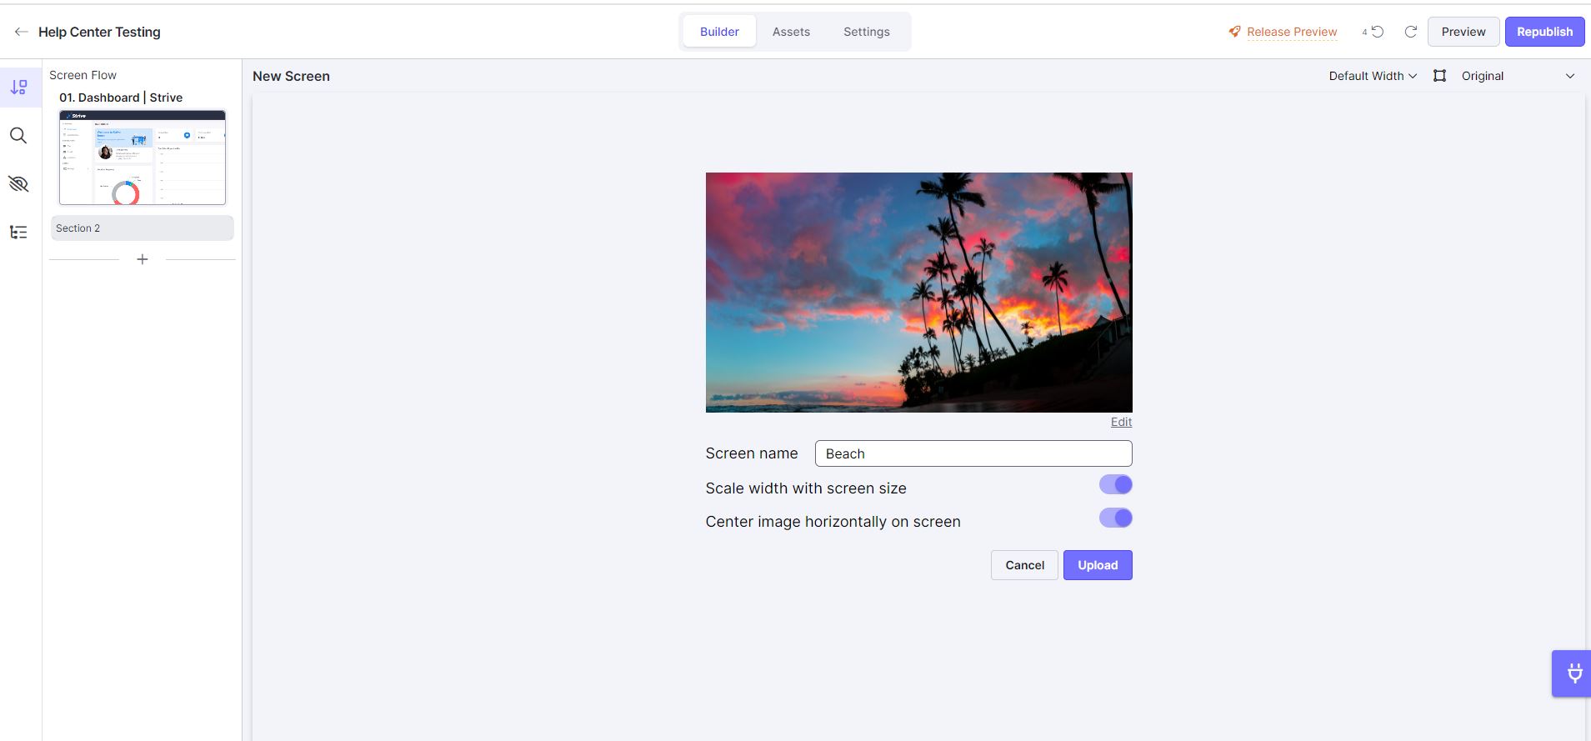Toggle Center image horizontally on screen

click(x=1115, y=518)
